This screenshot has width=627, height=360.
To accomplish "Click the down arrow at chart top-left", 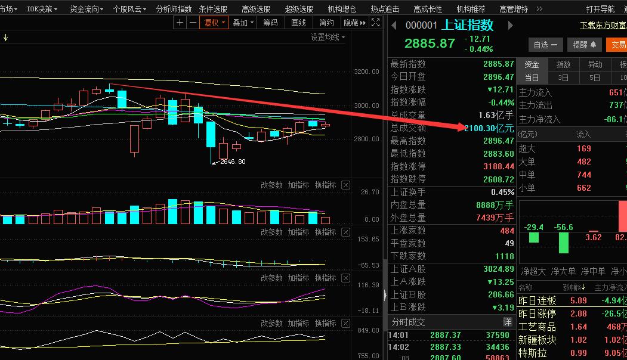I will (x=5, y=38).
